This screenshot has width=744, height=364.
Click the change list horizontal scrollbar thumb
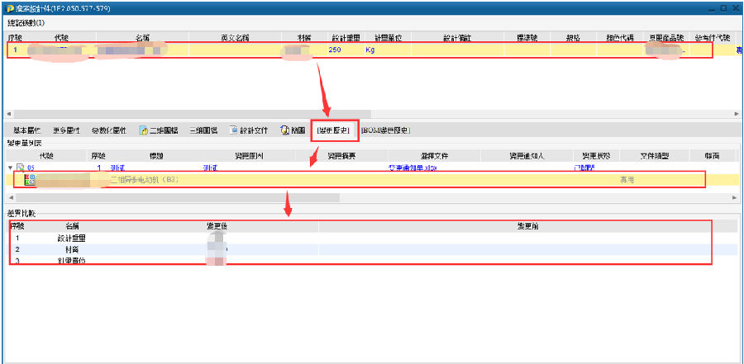[x=177, y=196]
